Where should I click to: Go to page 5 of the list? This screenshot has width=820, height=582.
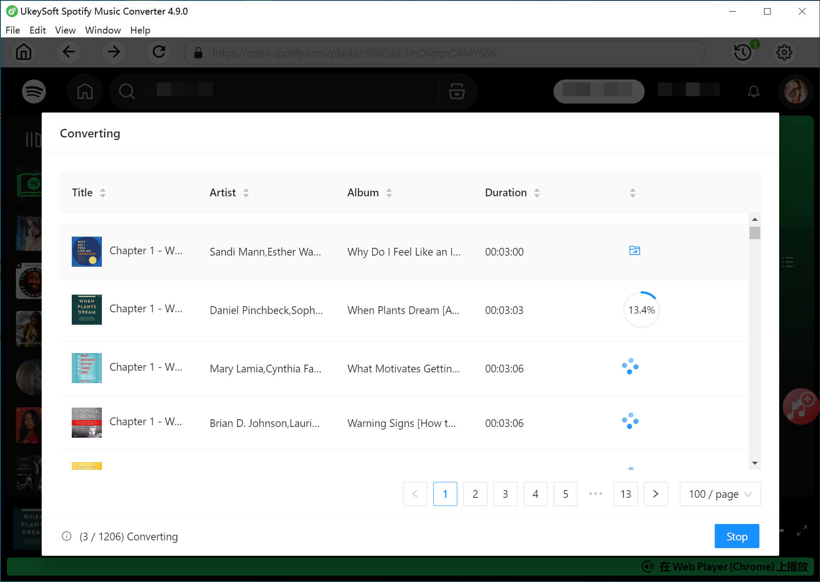[565, 494]
